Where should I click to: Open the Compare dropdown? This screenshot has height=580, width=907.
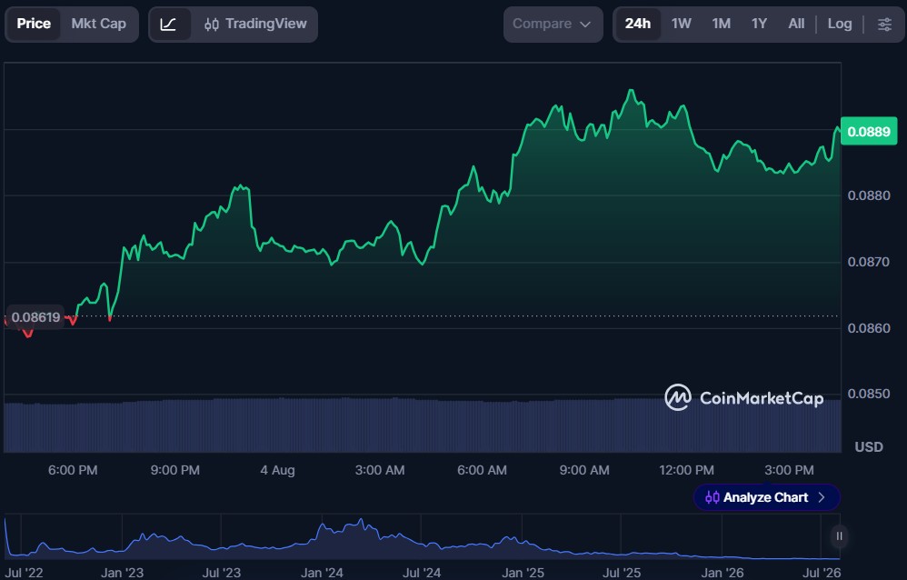coord(553,25)
